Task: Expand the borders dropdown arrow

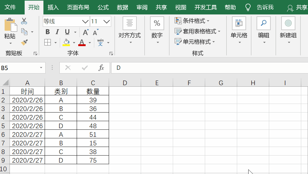Action: pyautogui.click(x=55, y=42)
